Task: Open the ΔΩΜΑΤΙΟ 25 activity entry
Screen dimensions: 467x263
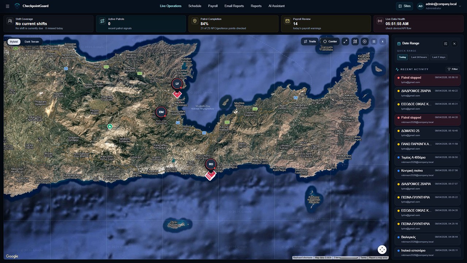Action: click(x=428, y=133)
